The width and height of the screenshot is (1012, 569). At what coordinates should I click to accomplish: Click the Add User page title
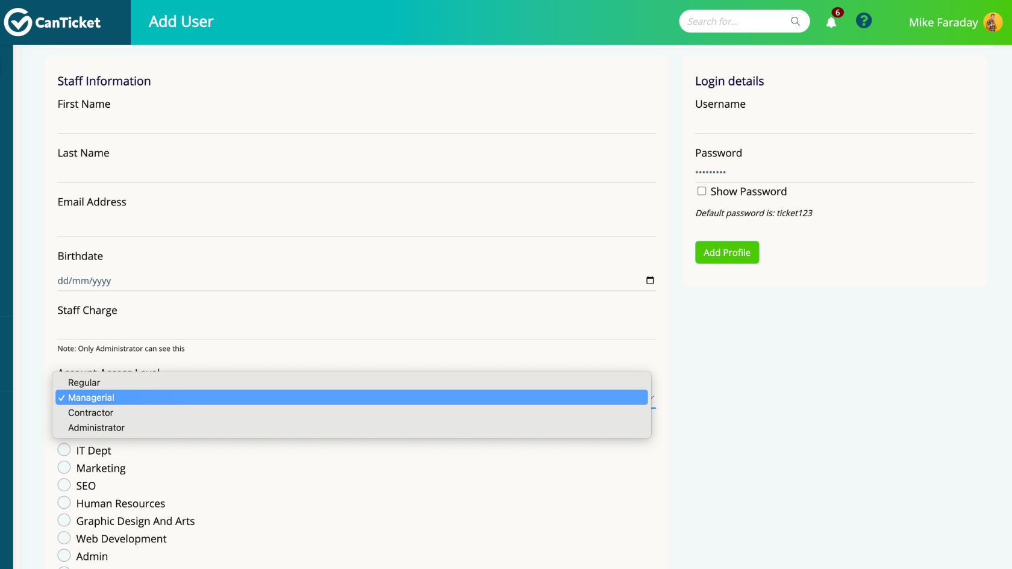point(181,22)
